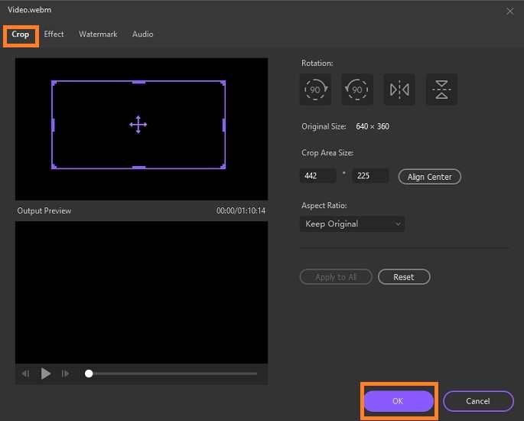The width and height of the screenshot is (524, 421).
Task: Click Apply to All button
Action: pos(336,277)
